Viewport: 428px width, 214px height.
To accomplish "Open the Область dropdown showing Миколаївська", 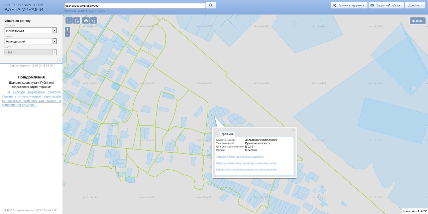I will 30,31.
